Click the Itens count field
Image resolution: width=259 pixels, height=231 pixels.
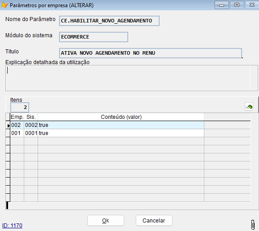pos(20,107)
